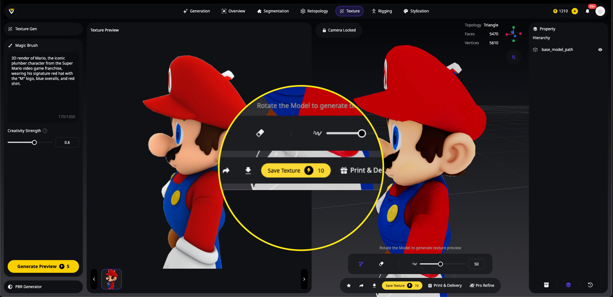Click the cube icon beside base_model_path
This screenshot has width=613, height=297.
pyautogui.click(x=535, y=50)
